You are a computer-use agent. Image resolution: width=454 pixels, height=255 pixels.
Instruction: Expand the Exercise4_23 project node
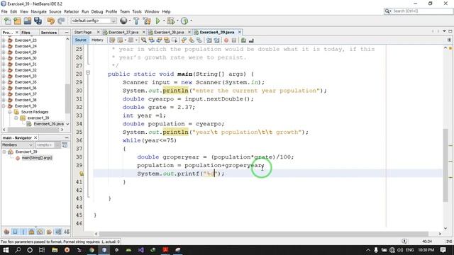pos(4,40)
